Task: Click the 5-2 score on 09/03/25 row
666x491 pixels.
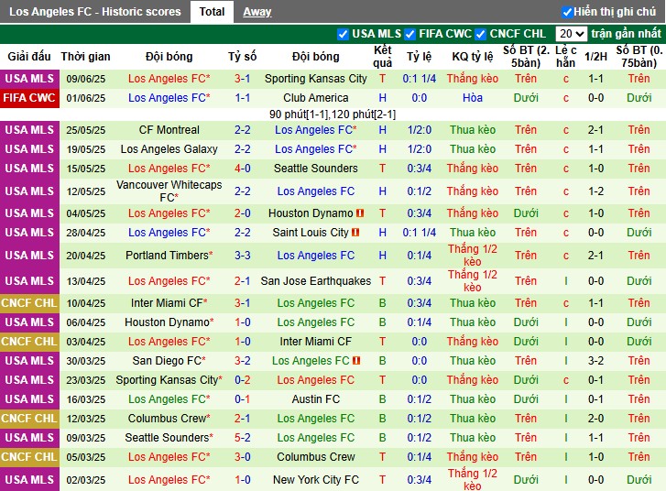Action: (x=242, y=438)
